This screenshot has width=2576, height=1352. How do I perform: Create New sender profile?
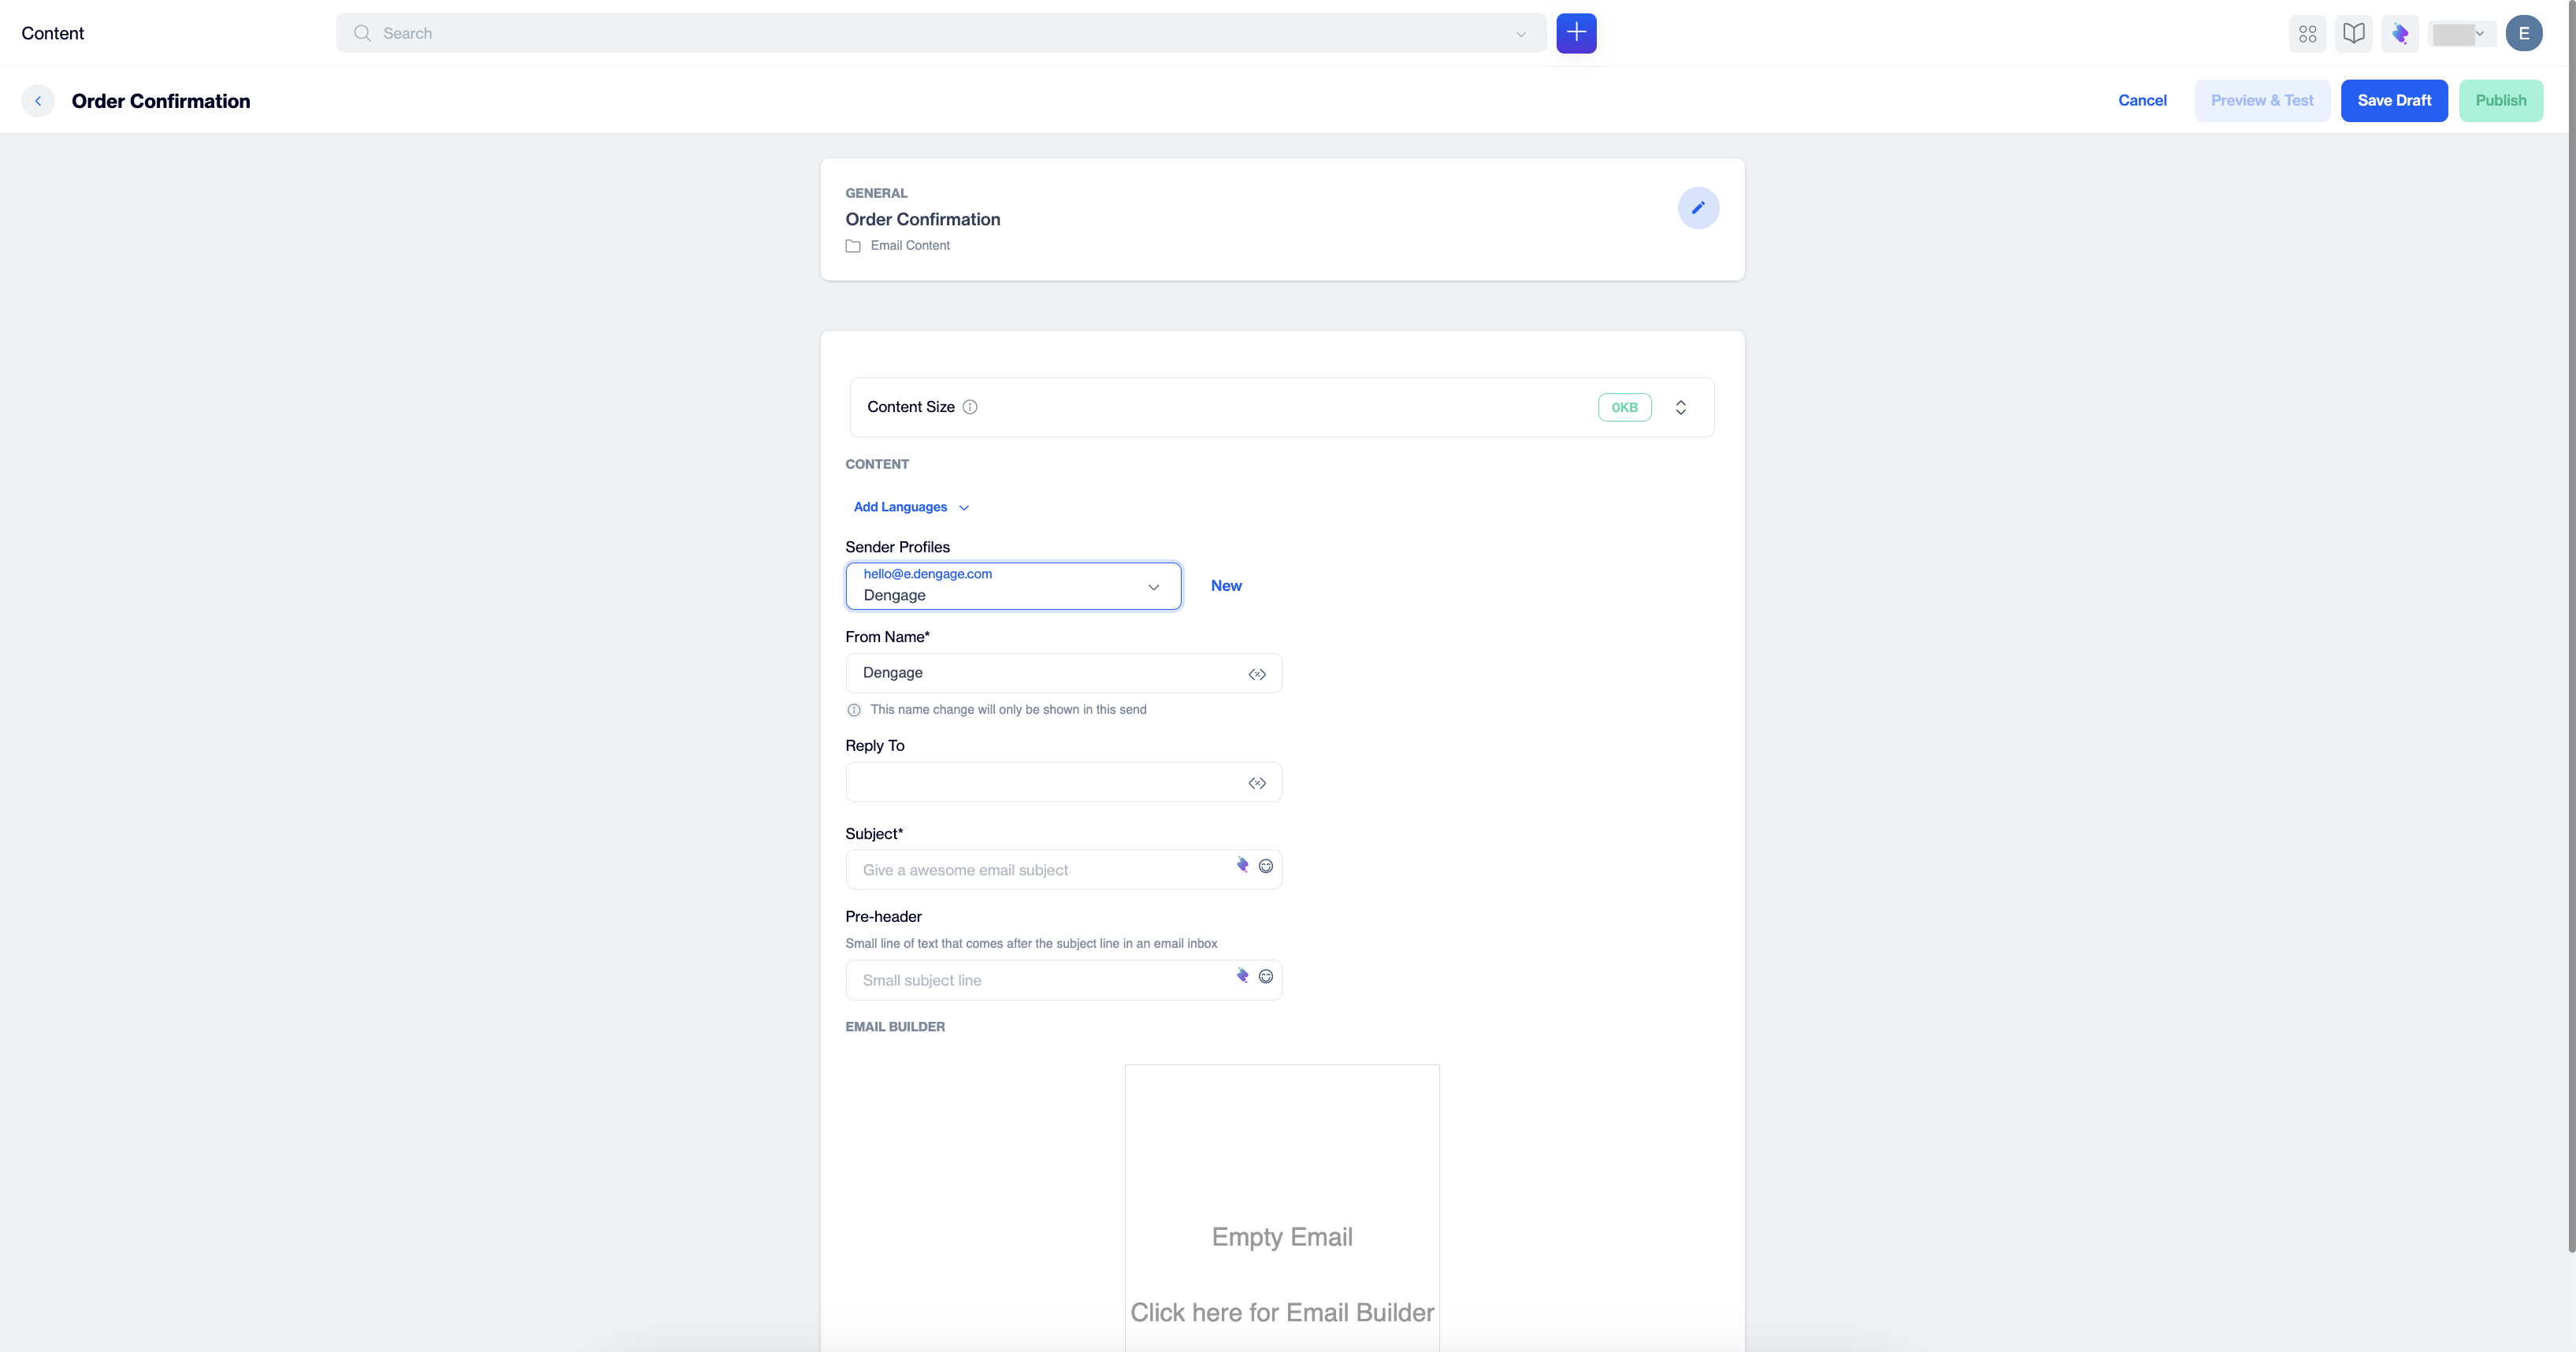click(1226, 586)
